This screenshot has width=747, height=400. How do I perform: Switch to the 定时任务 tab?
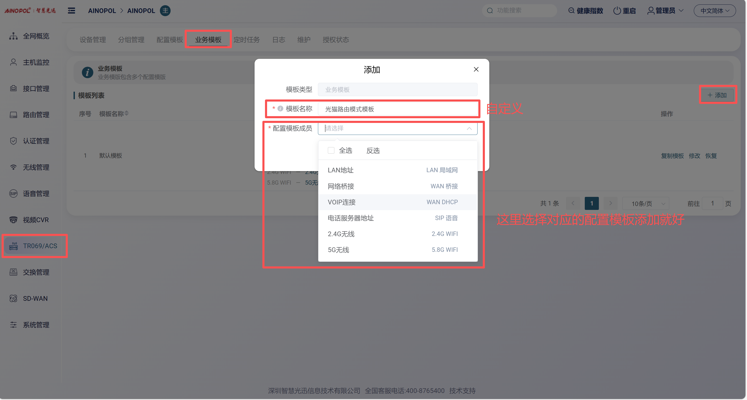pos(246,40)
